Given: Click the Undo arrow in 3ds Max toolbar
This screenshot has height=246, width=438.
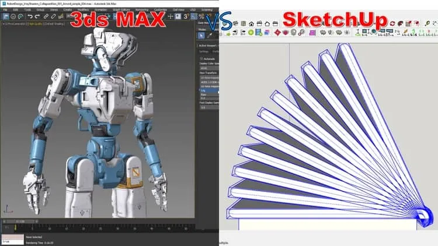Looking at the screenshot, I should point(30,17).
